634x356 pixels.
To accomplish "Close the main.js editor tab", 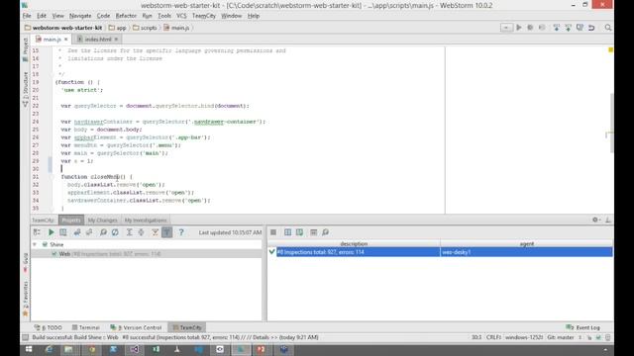I will [x=66, y=40].
